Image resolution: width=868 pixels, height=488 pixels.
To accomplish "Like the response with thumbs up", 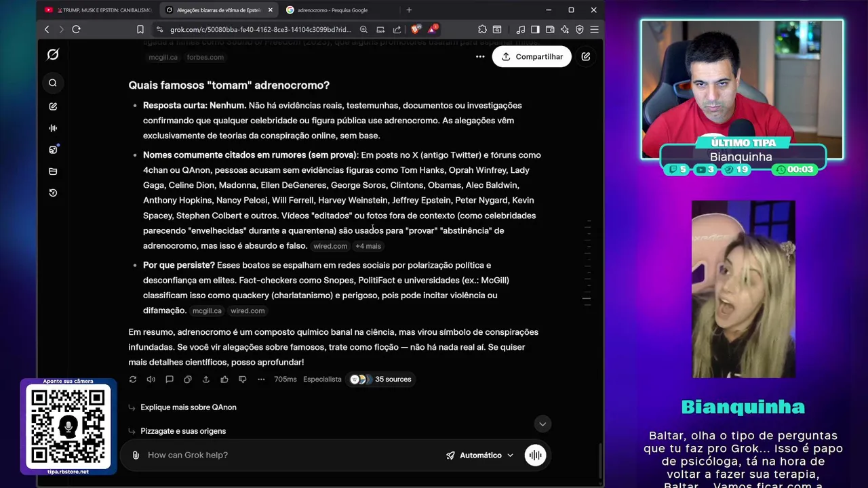I will pyautogui.click(x=224, y=380).
